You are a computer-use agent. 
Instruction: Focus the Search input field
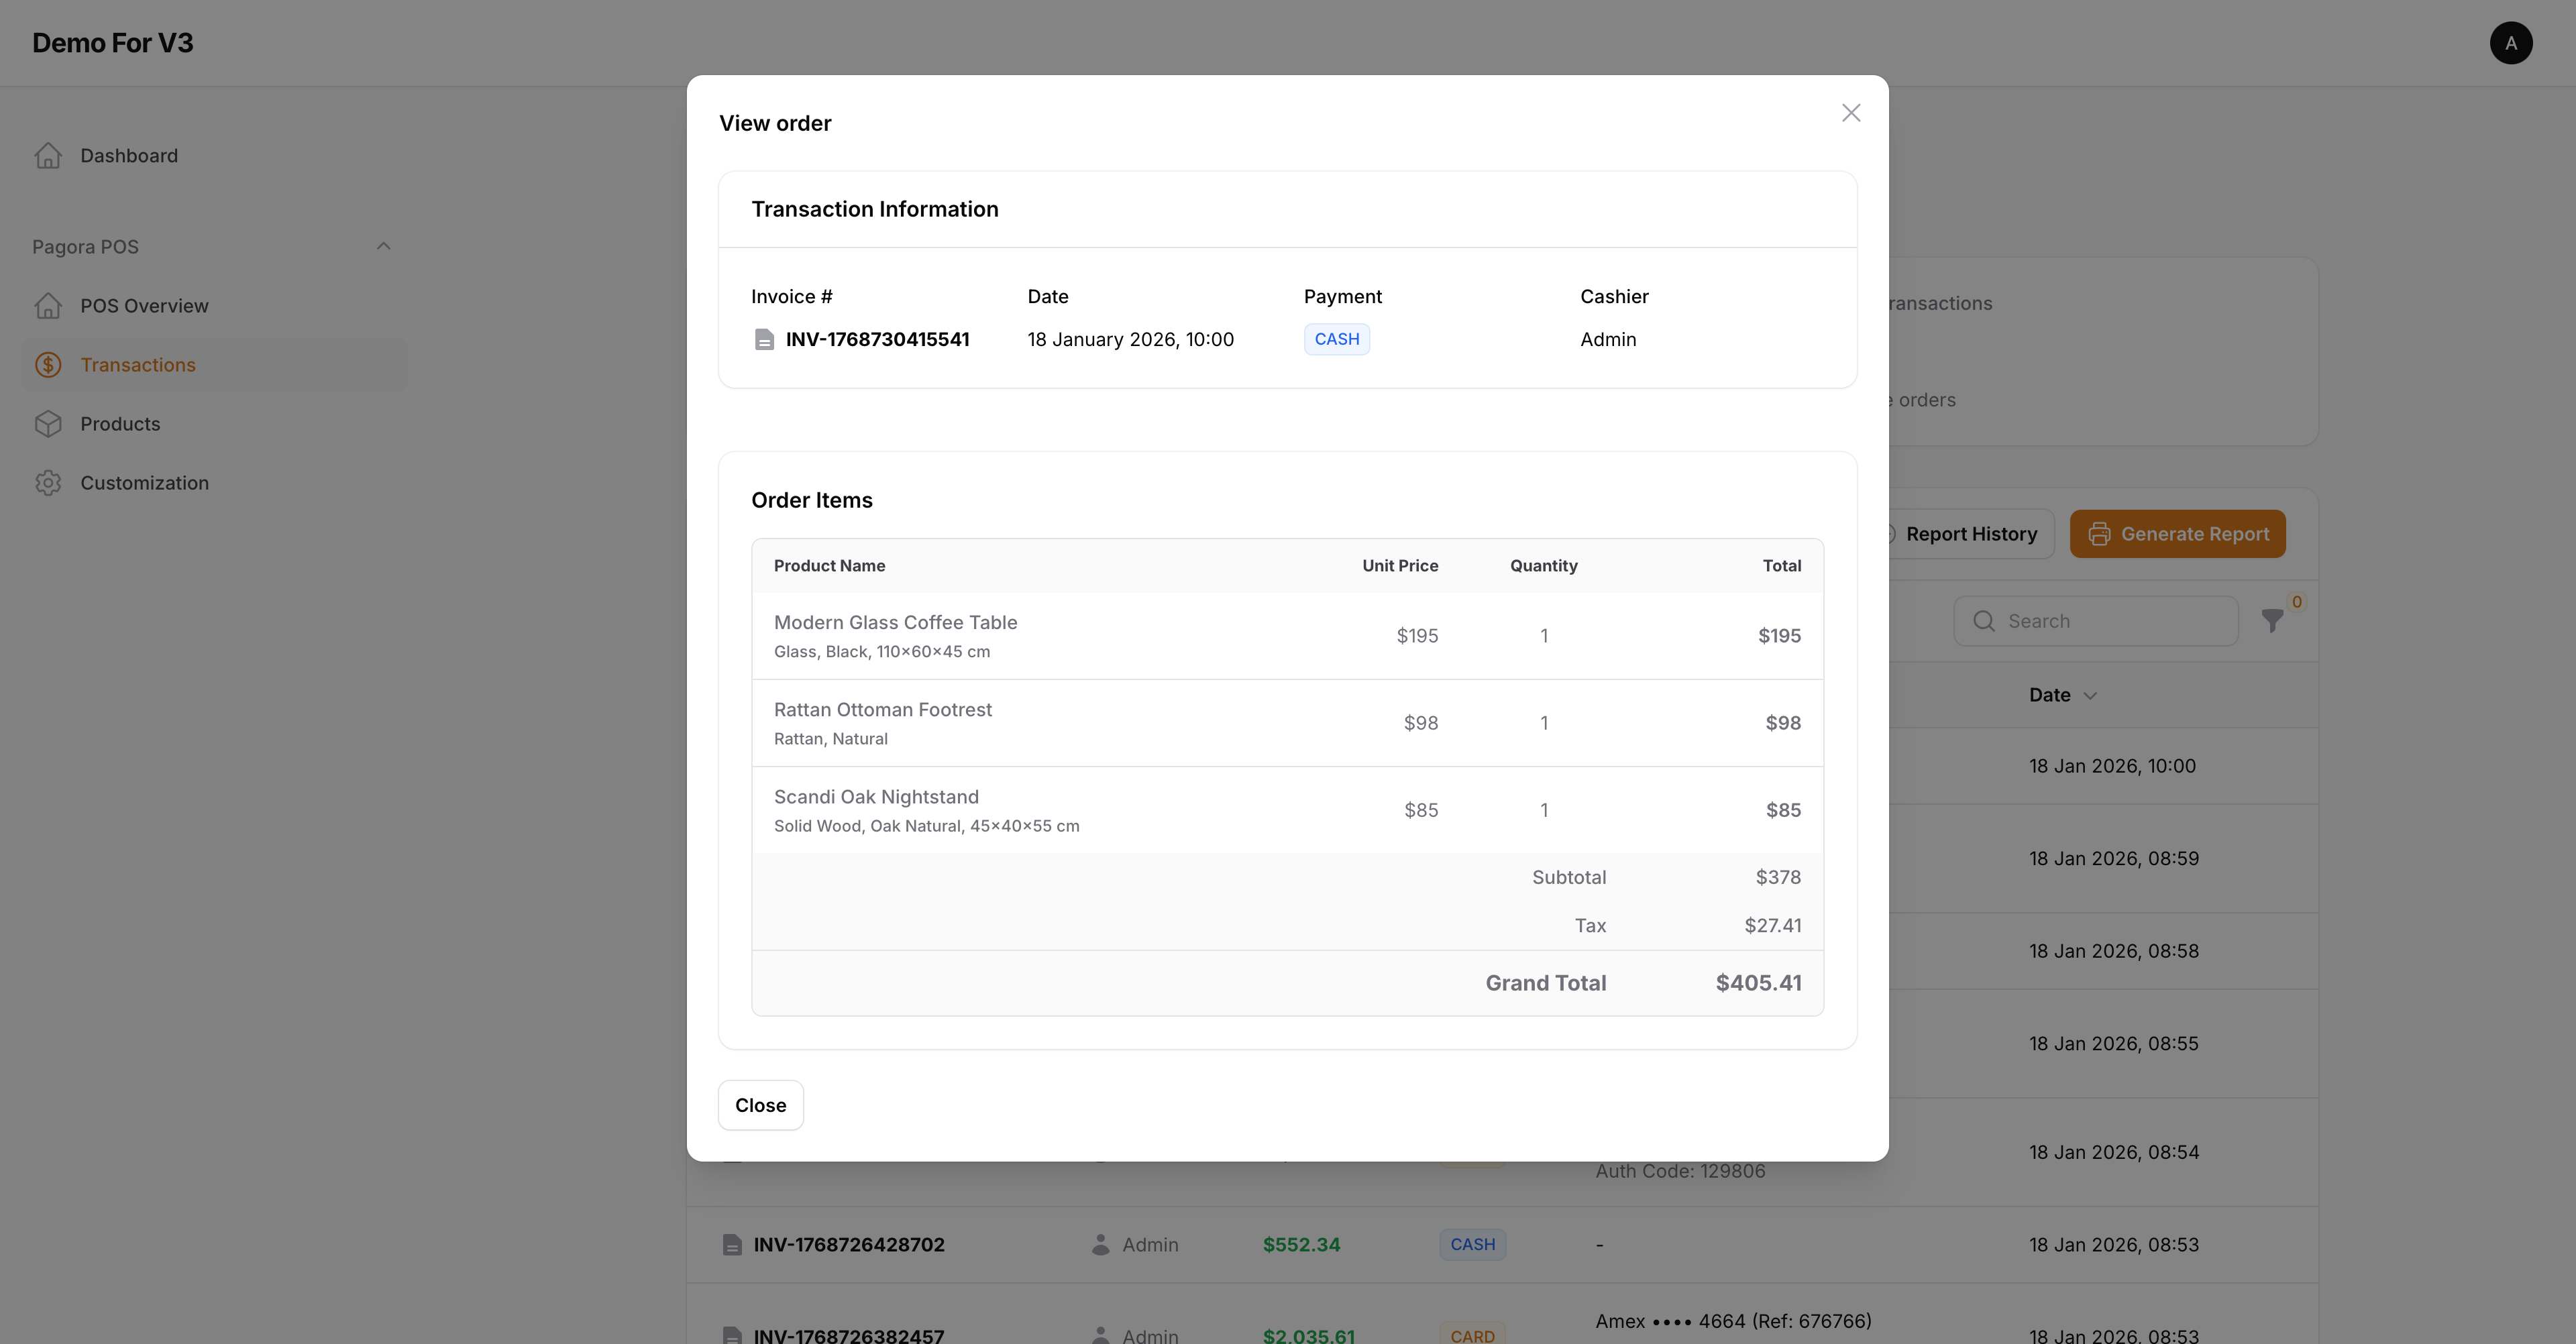[2110, 621]
